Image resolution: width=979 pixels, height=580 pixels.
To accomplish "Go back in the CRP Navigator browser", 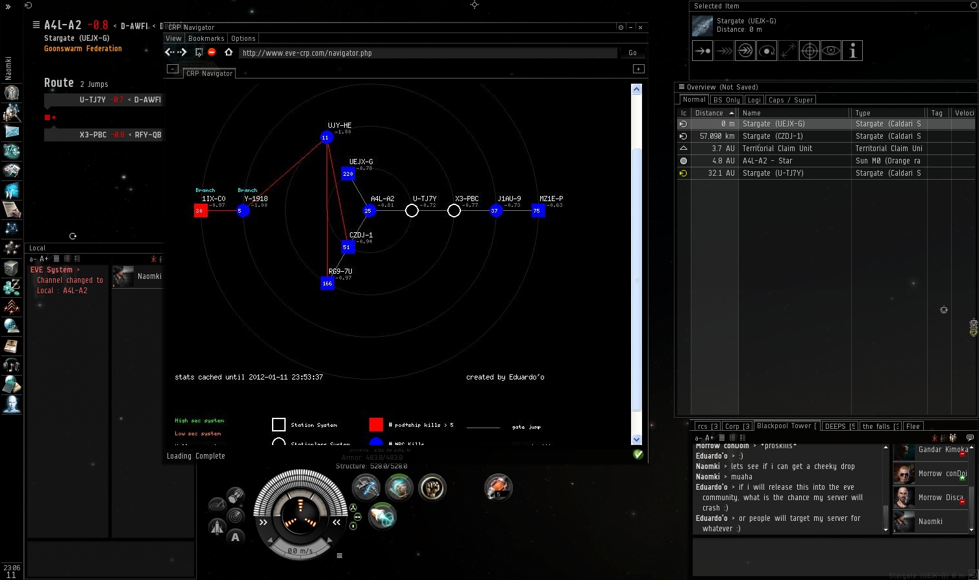I will [x=170, y=53].
